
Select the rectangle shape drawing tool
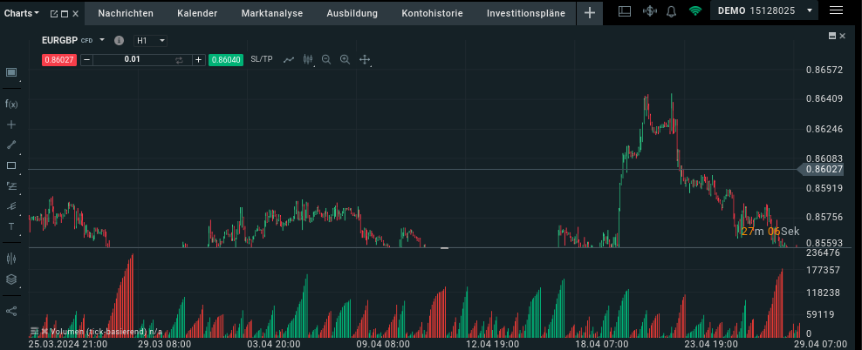[11, 165]
